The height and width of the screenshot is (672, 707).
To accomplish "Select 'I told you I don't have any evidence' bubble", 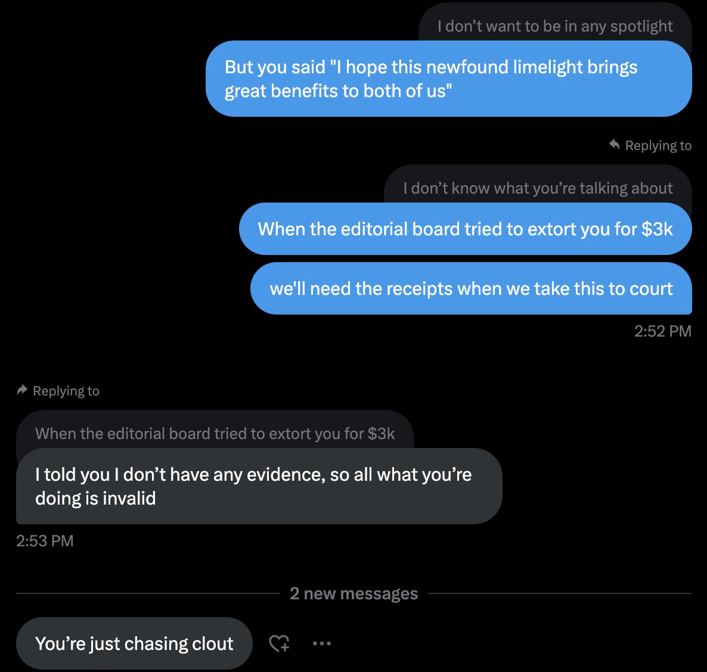I will 259,486.
